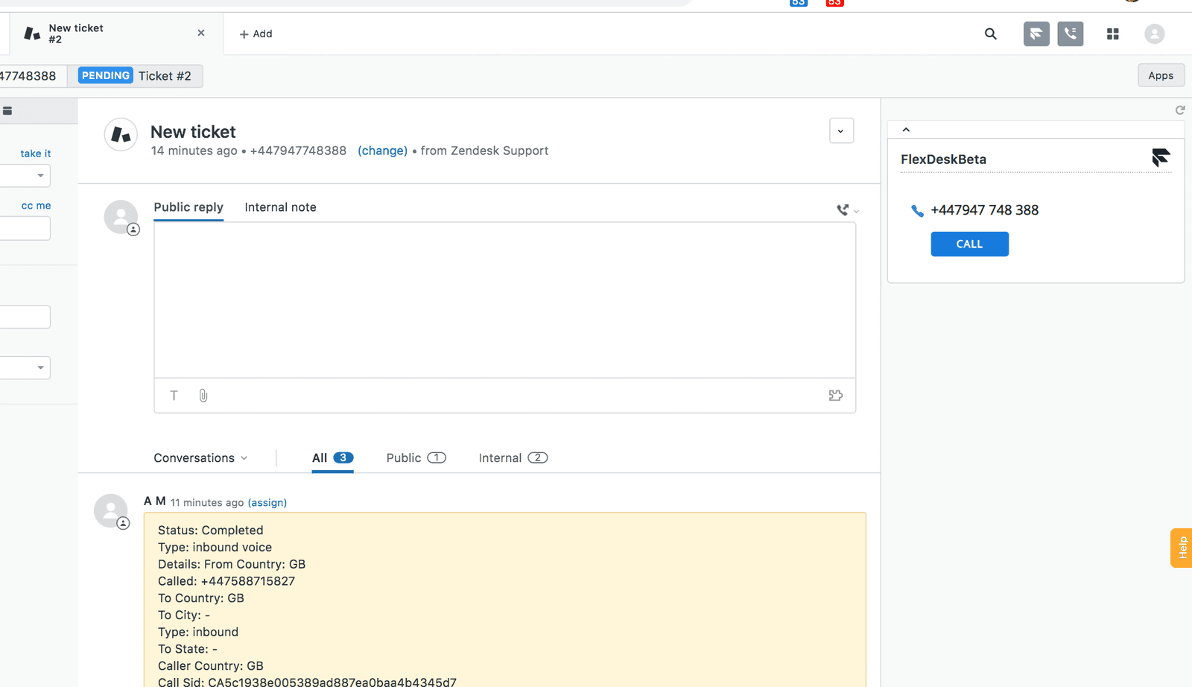The height and width of the screenshot is (687, 1192).
Task: Switch to the Internal note tab
Action: coord(280,207)
